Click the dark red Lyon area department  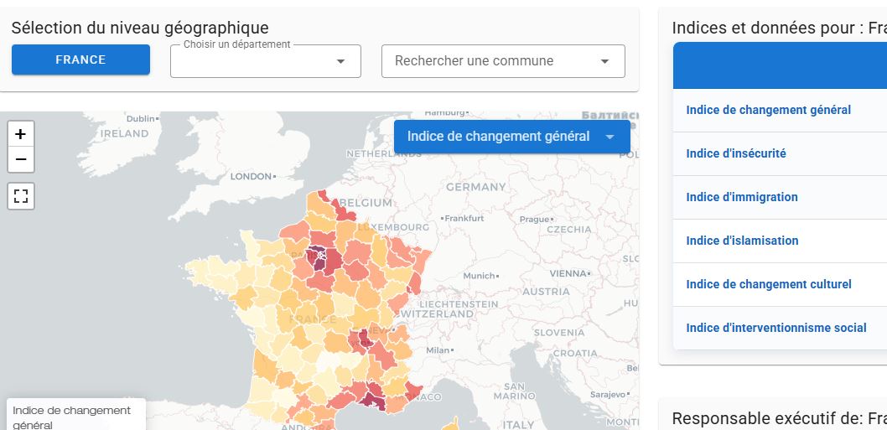pos(364,339)
